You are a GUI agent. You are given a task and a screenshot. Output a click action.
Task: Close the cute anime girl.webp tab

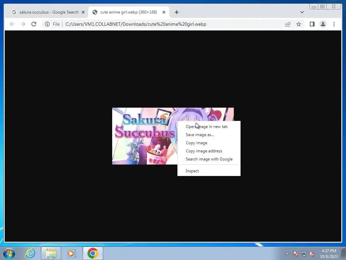tap(164, 12)
